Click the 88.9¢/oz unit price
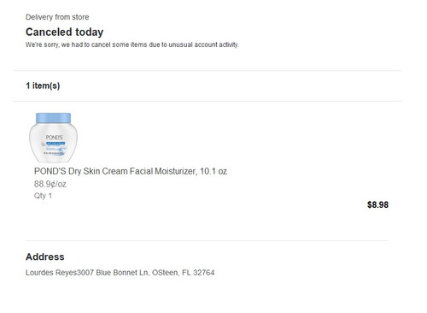Image resolution: width=427 pixels, height=313 pixels. click(50, 184)
